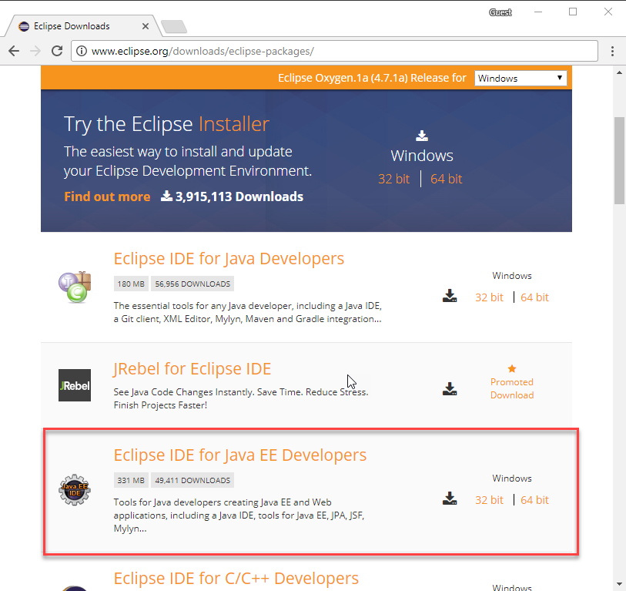Image resolution: width=626 pixels, height=591 pixels.
Task: Click the Guest profile button
Action: (x=500, y=12)
